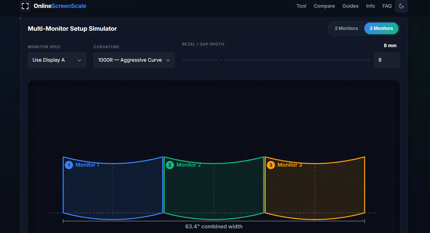Click the Monitor 3 number badge
The height and width of the screenshot is (233, 430).
pos(271,165)
